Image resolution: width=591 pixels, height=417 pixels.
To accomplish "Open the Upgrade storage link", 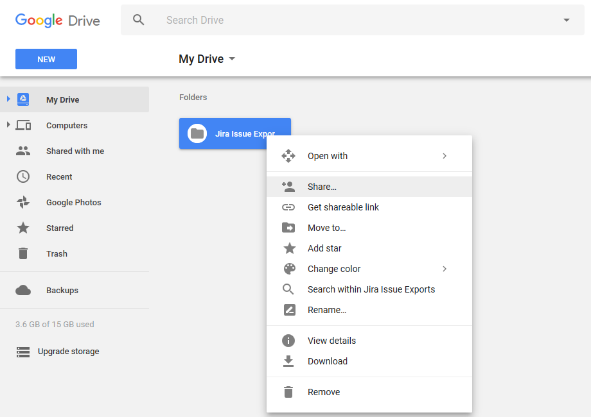I will pyautogui.click(x=68, y=352).
